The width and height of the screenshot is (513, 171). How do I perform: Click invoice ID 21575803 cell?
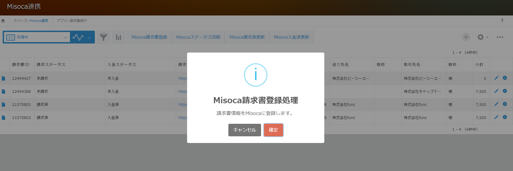[x=21, y=118]
